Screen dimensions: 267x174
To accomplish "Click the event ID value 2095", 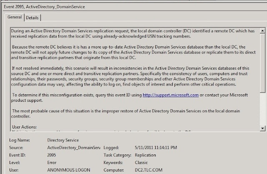I will [51, 155].
